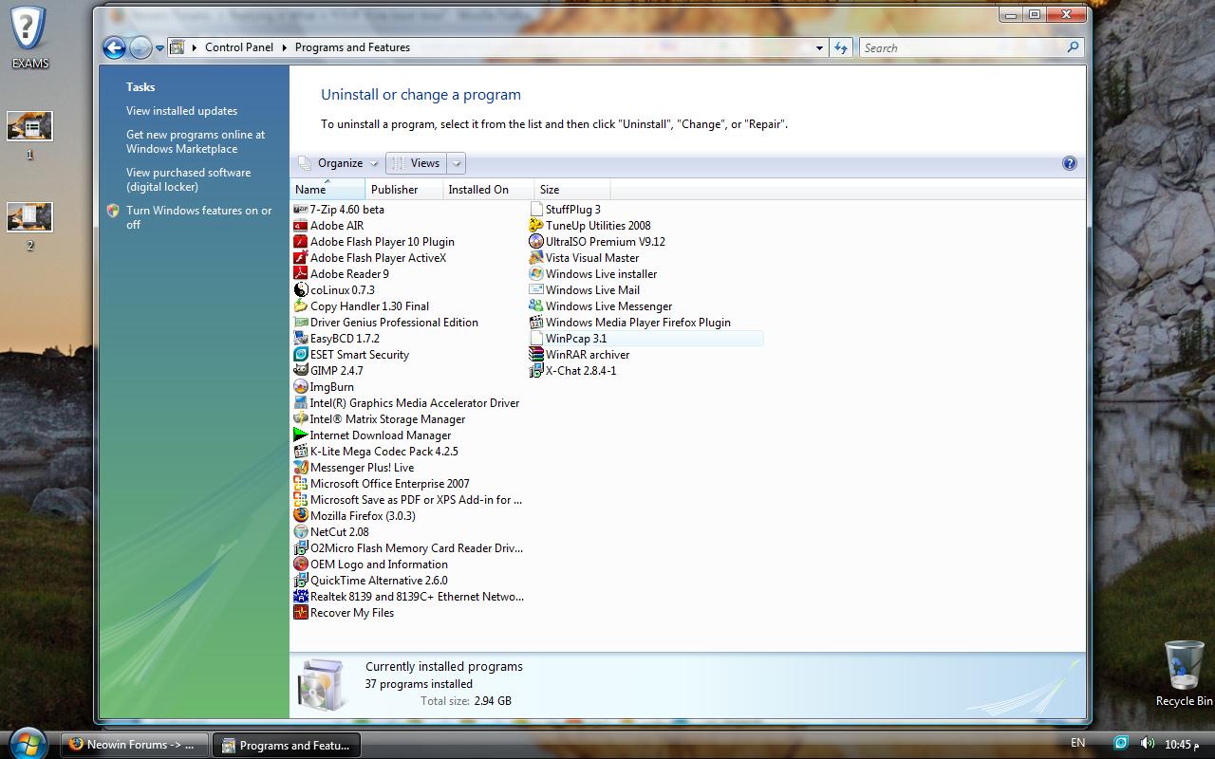Open the Organize dropdown menu
Image resolution: width=1215 pixels, height=759 pixels.
pyautogui.click(x=339, y=163)
